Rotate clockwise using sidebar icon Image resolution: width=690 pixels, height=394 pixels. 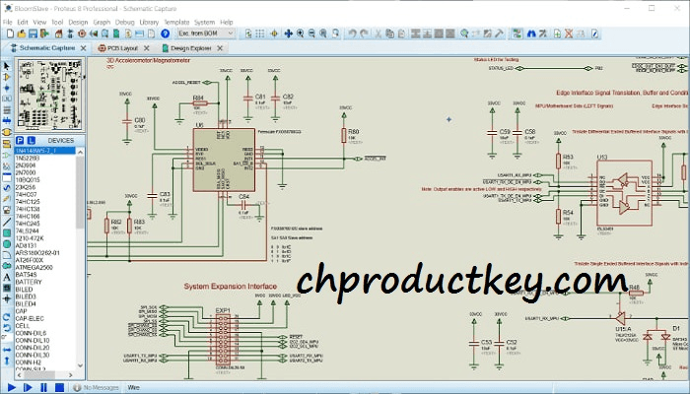[7, 317]
